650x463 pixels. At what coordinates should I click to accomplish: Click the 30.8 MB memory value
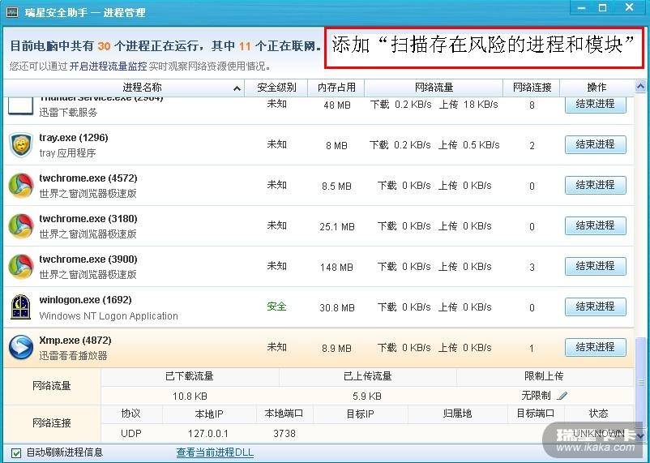[336, 308]
